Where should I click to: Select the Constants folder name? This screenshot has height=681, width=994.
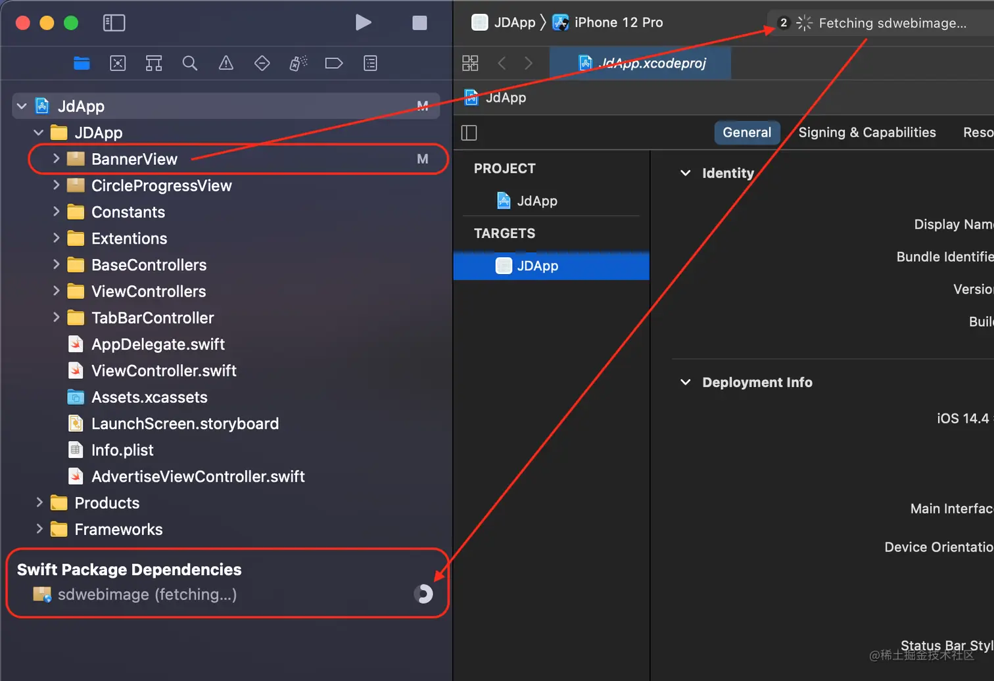128,212
